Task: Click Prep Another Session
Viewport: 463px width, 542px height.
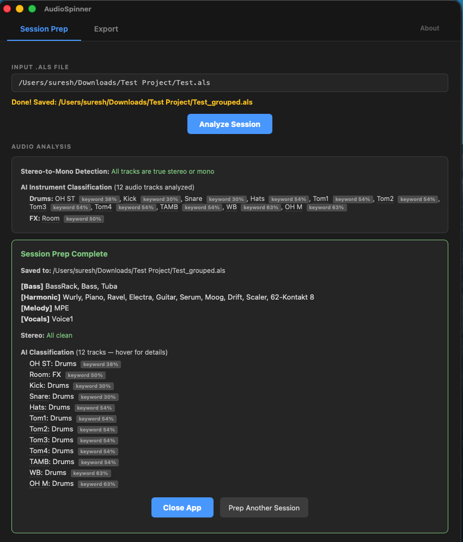Action: click(x=264, y=507)
